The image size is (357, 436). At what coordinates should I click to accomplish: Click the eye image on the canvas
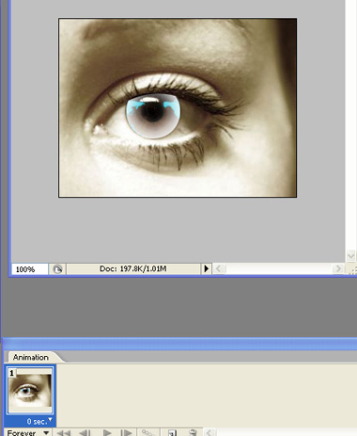tap(178, 107)
